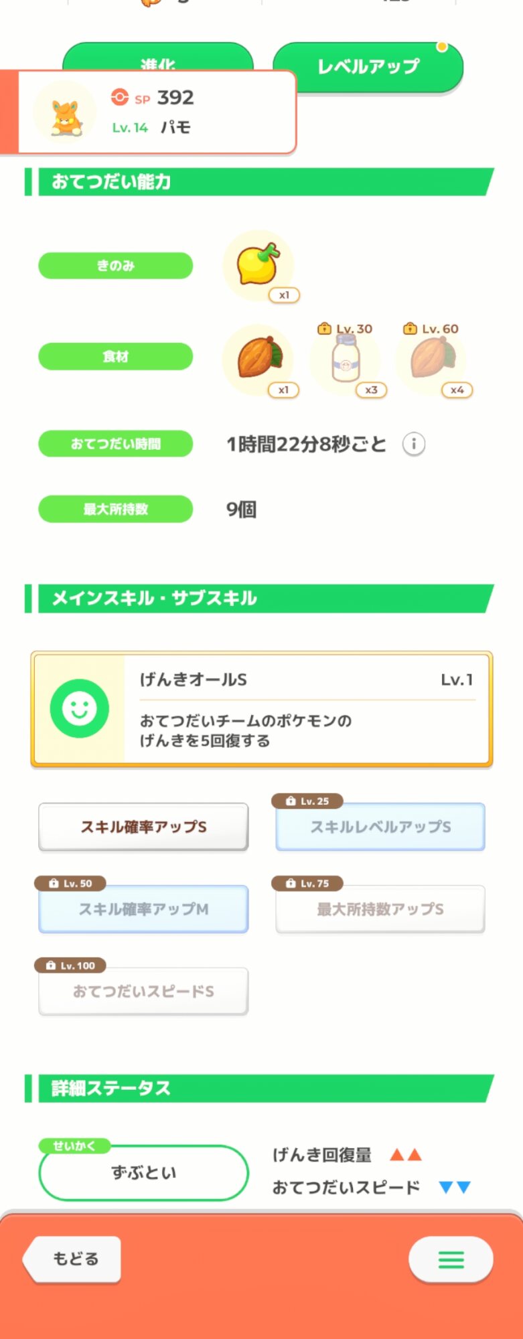Open the げんきオールS main skill card
523x1339 pixels.
(306, 708)
